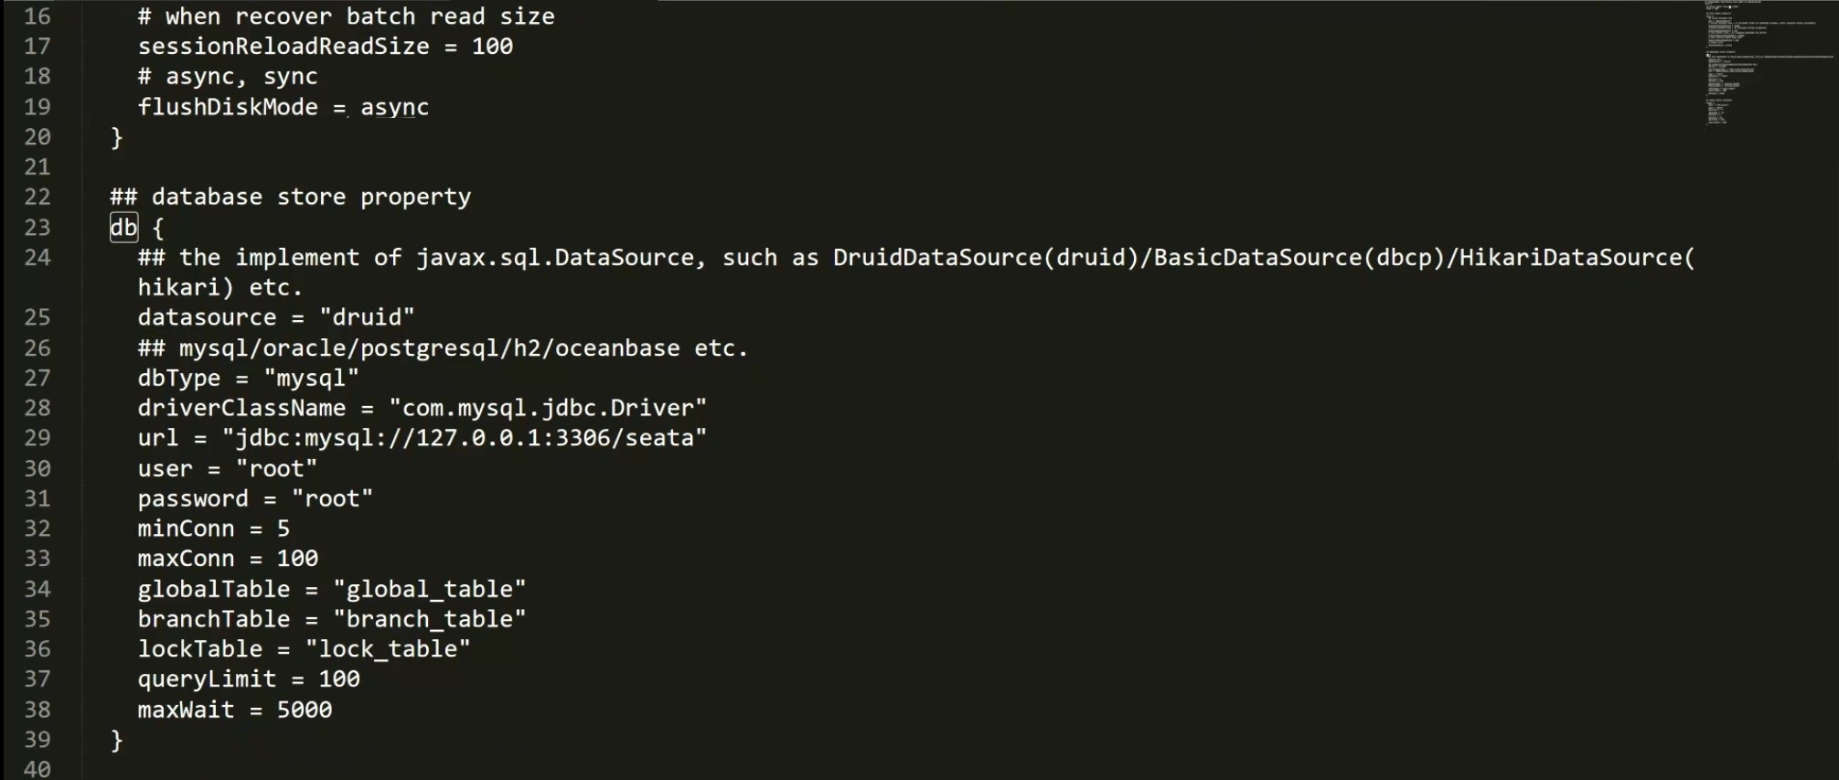The image size is (1839, 780).
Task: Click the closing brace on line 39
Action: click(x=116, y=740)
